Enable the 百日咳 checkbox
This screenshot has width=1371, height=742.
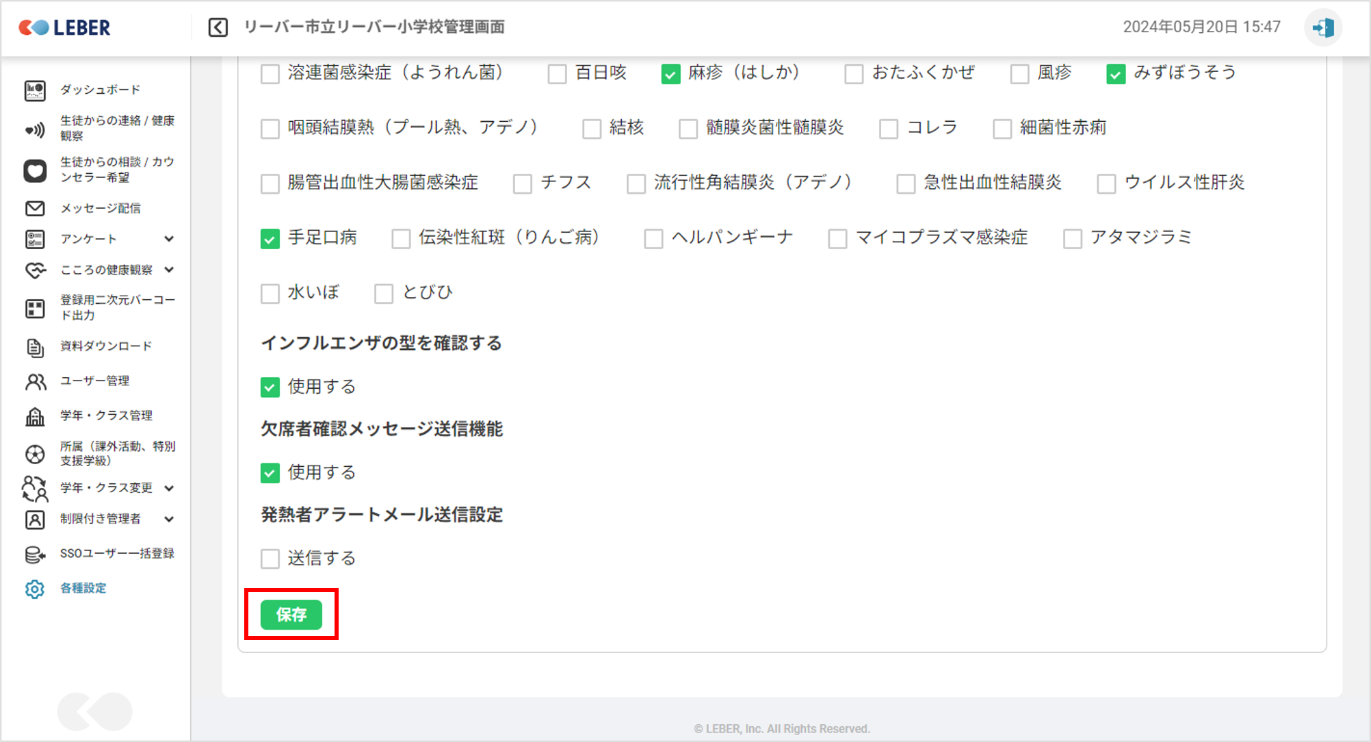pos(557,73)
